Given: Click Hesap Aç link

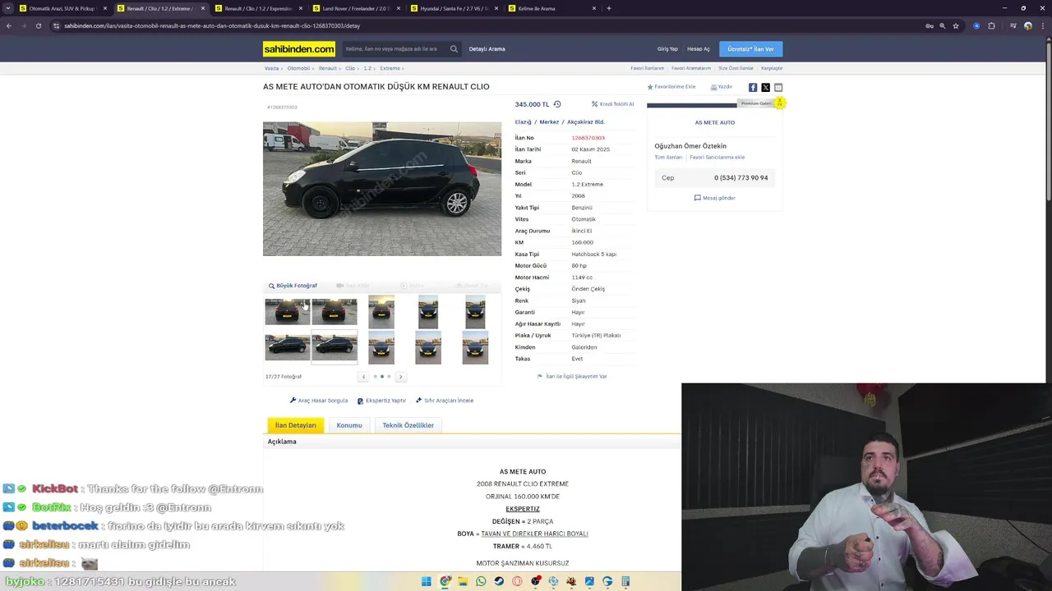Looking at the screenshot, I should pyautogui.click(x=699, y=49).
